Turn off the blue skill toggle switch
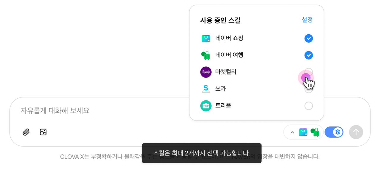Viewport: 380px width, 170px height. click(334, 132)
